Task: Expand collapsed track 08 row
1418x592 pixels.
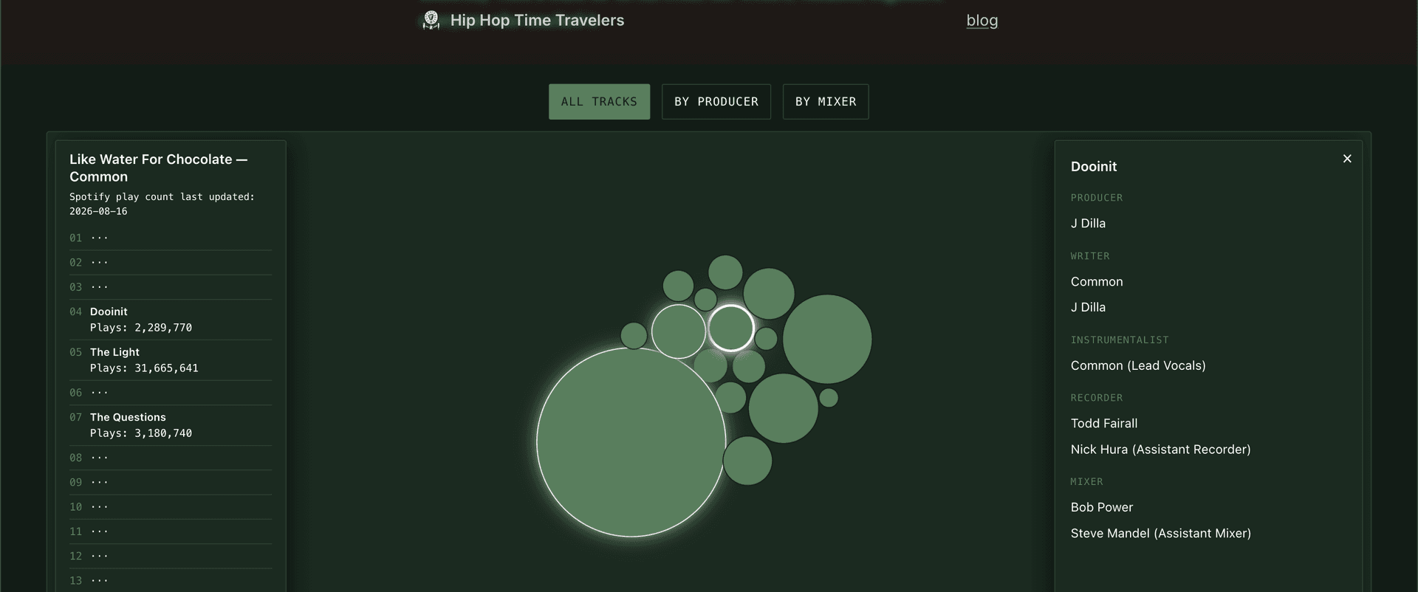Action: click(171, 458)
